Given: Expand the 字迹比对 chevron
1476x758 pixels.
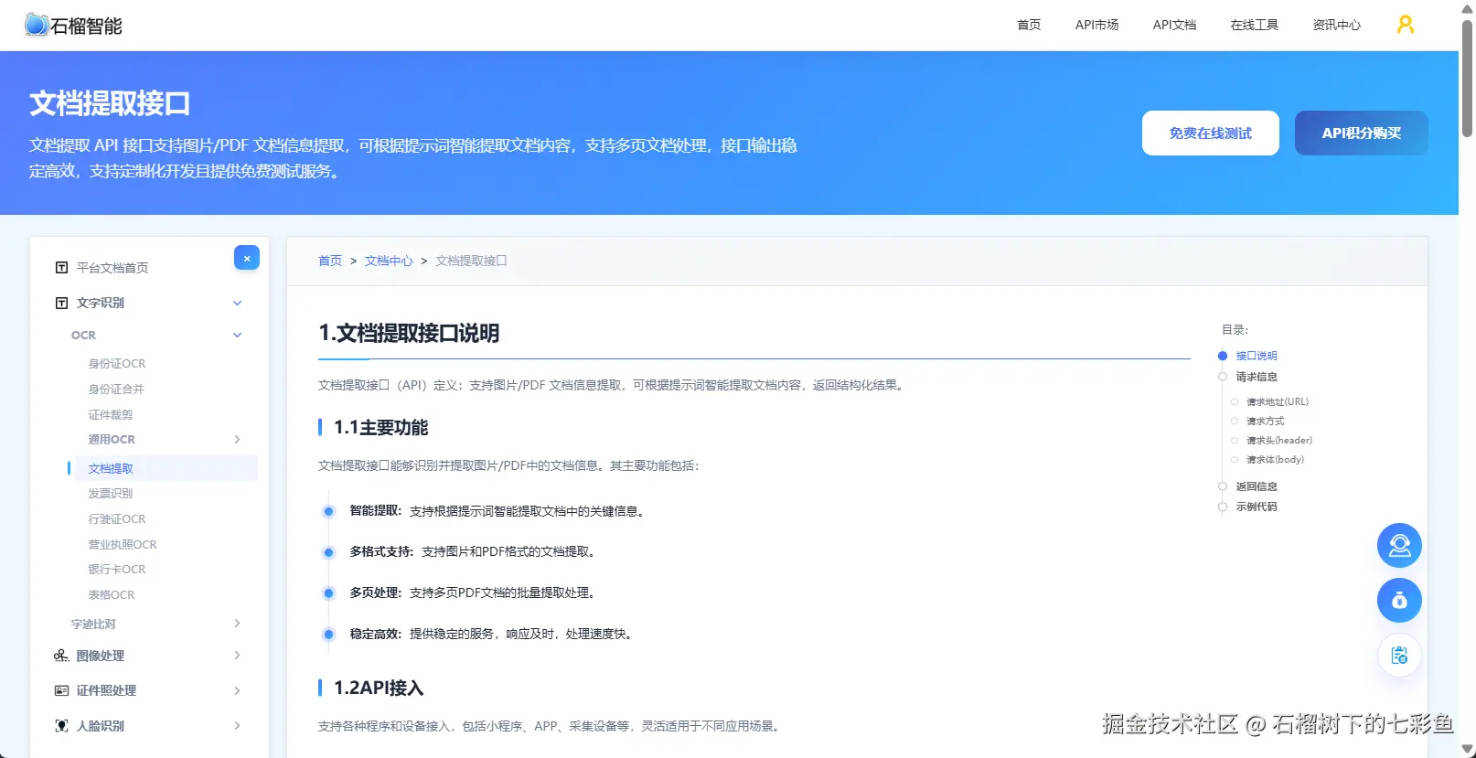Looking at the screenshot, I should pyautogui.click(x=237, y=624).
